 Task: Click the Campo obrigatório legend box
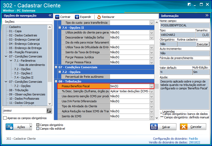[38, 125]
